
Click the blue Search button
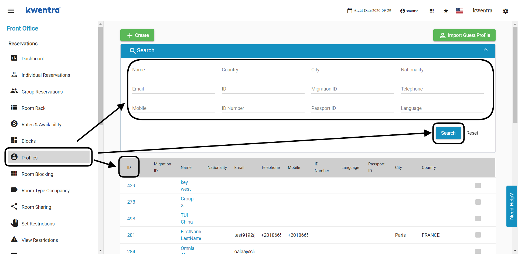[x=448, y=133]
